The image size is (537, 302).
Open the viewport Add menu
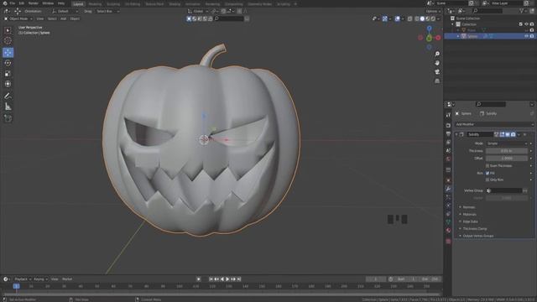click(x=64, y=18)
